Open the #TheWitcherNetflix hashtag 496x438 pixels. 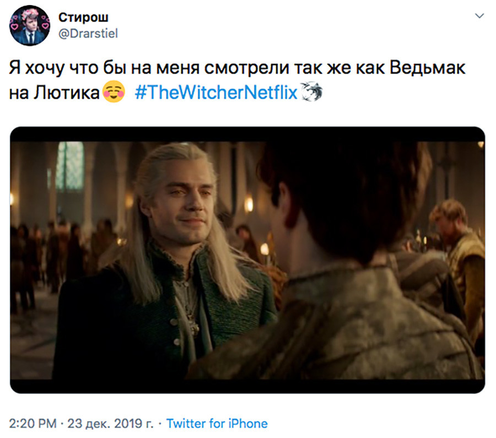pyautogui.click(x=216, y=93)
